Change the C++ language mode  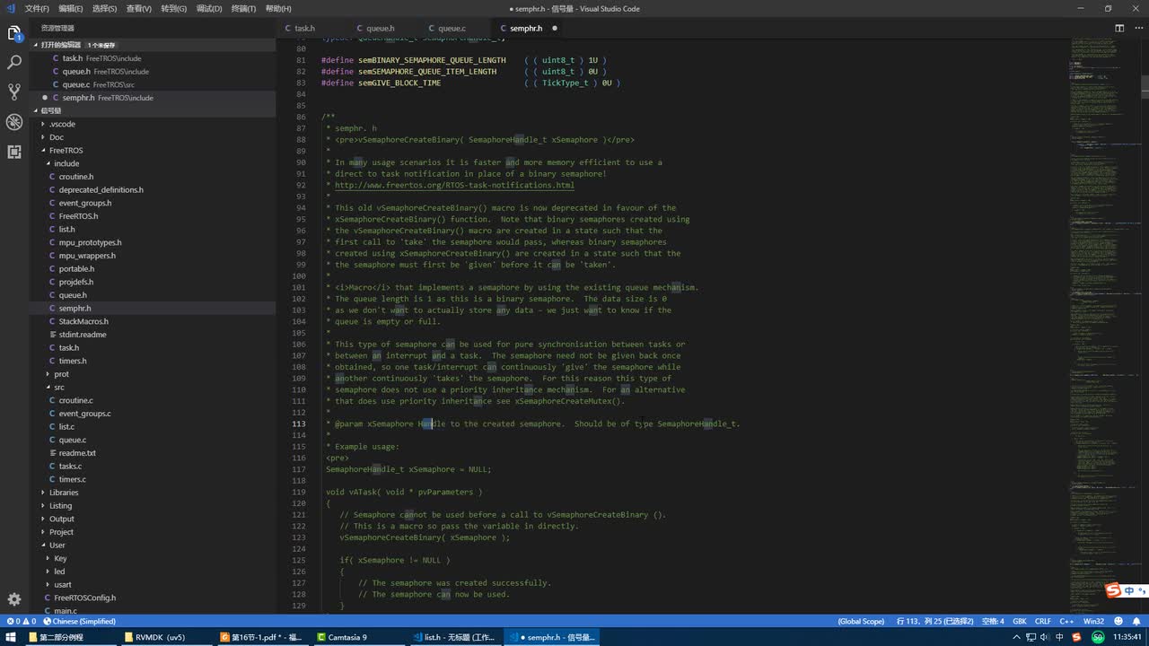coord(1066,621)
